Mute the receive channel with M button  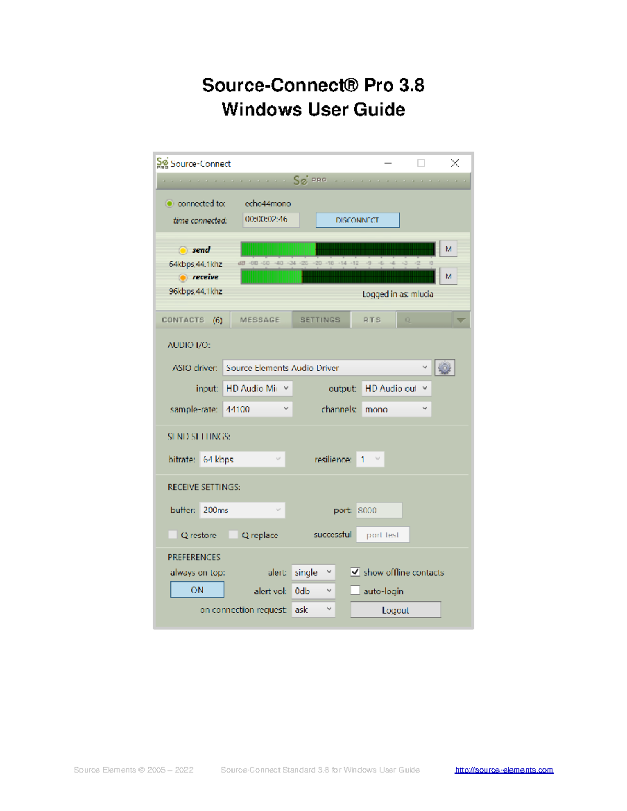[448, 276]
